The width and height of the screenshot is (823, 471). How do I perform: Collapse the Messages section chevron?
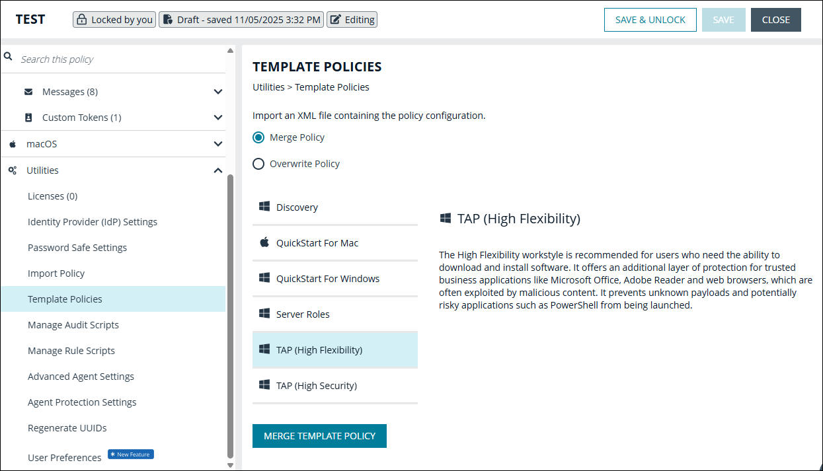(x=218, y=91)
